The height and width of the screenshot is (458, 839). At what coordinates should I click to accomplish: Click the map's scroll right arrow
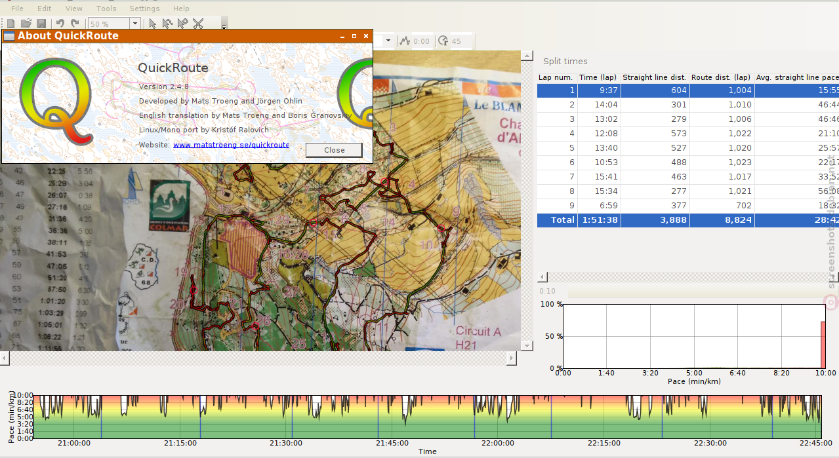[512, 358]
